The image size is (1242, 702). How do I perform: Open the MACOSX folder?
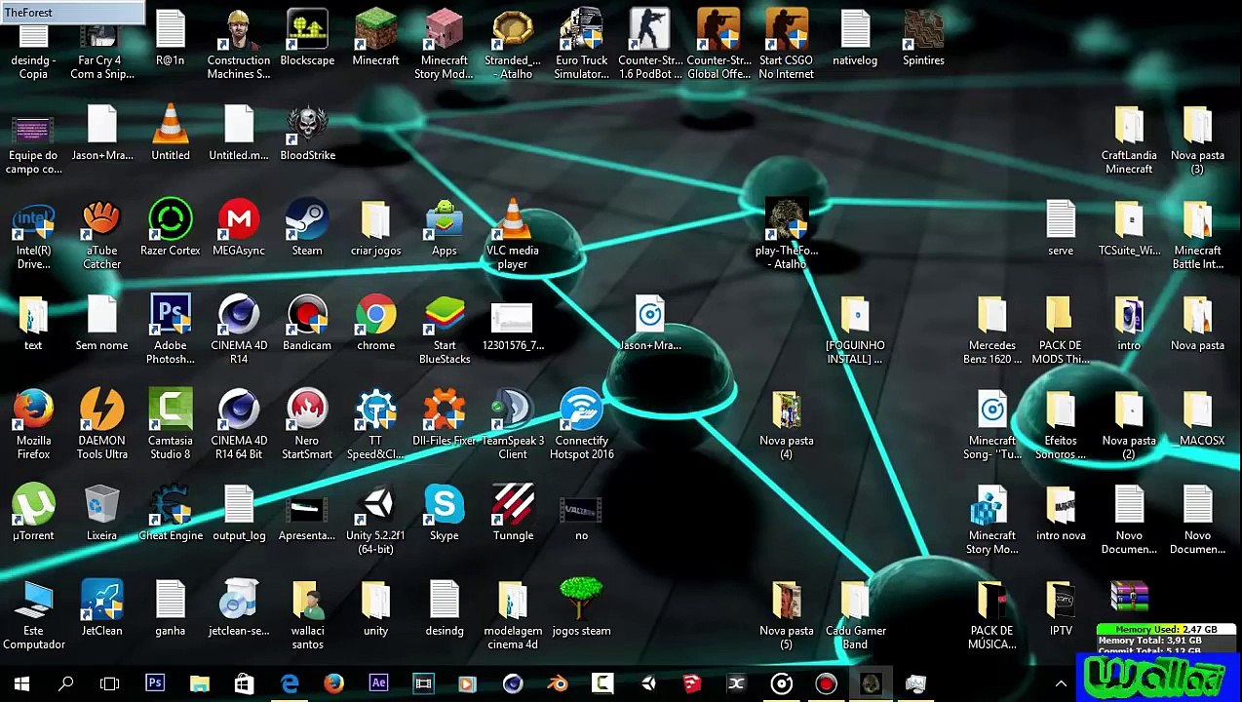pyautogui.click(x=1198, y=419)
